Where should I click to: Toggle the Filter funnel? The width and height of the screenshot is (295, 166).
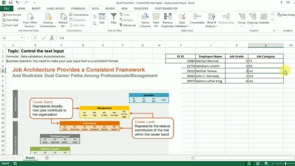[114, 18]
